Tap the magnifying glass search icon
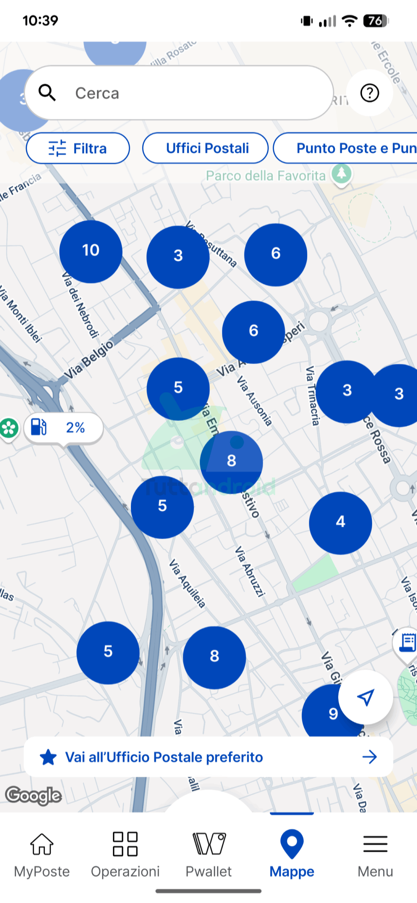 47,93
